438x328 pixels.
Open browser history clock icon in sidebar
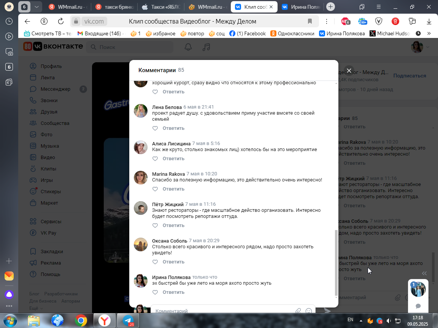pos(9,22)
